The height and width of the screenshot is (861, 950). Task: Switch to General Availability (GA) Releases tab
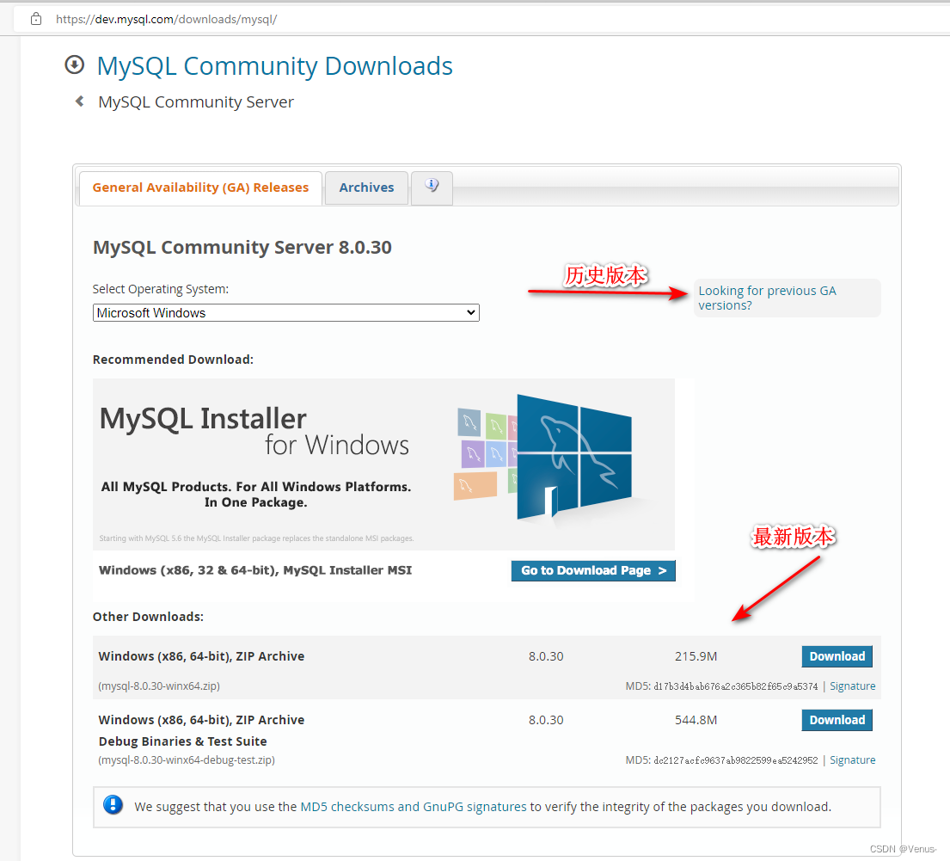tap(200, 188)
